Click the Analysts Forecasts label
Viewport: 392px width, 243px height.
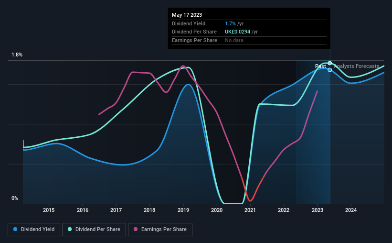[357, 66]
